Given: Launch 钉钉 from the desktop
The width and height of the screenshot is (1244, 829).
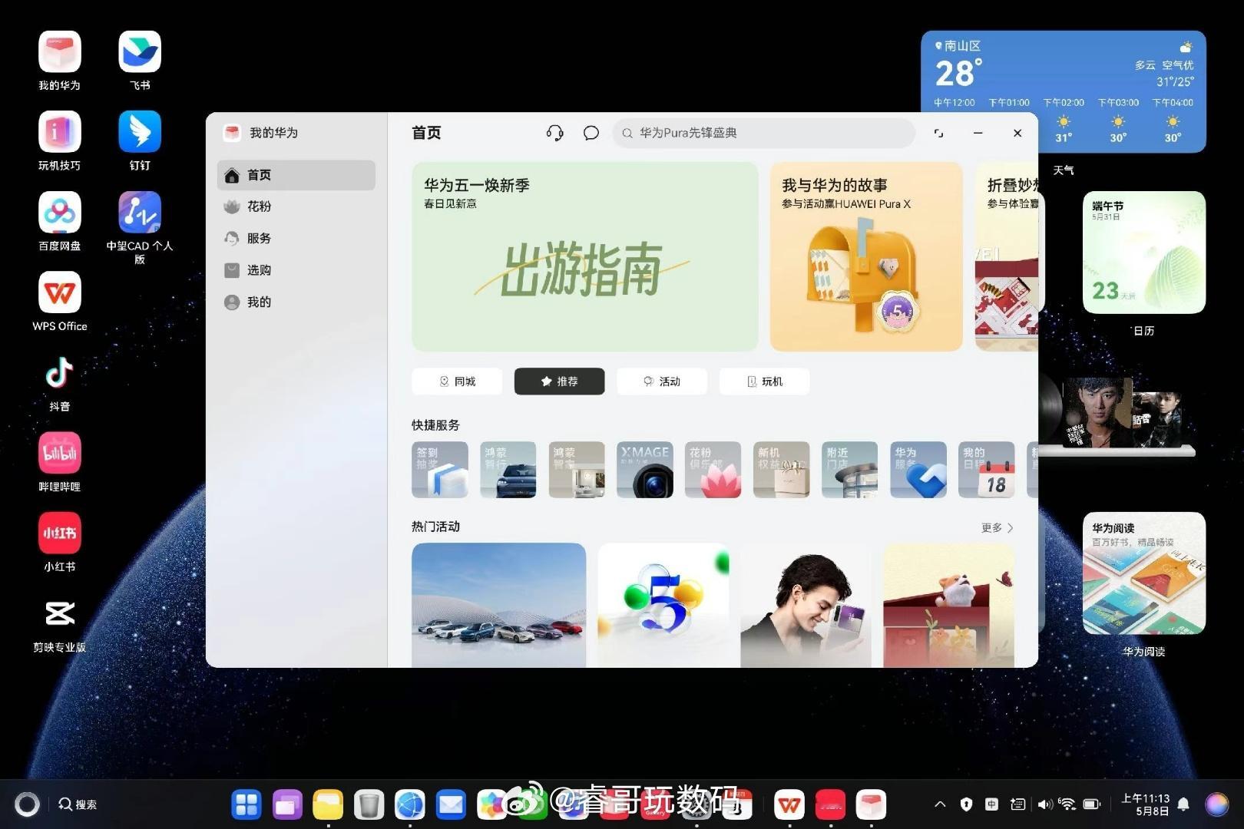Looking at the screenshot, I should tap(140, 140).
